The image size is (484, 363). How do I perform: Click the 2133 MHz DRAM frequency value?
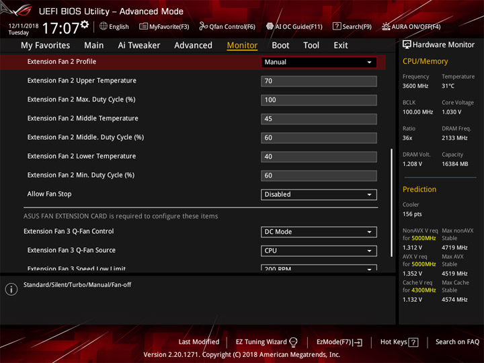pos(454,138)
